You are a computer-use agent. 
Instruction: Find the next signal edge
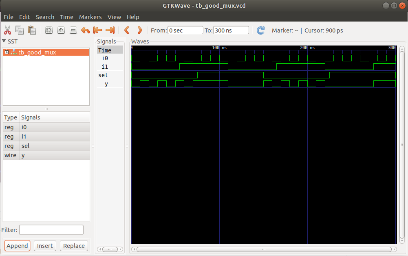click(x=139, y=30)
